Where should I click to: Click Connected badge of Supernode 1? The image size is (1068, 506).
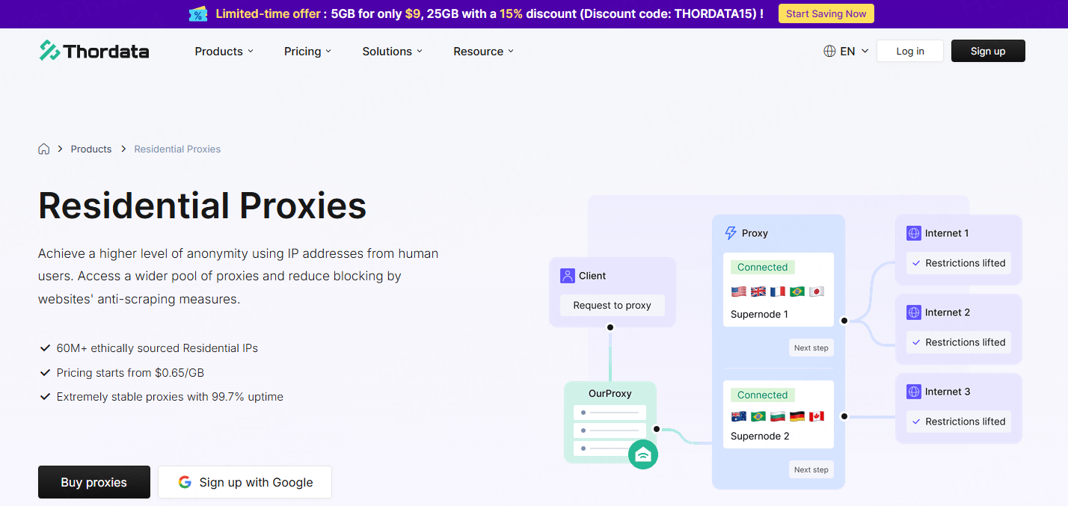tap(762, 267)
